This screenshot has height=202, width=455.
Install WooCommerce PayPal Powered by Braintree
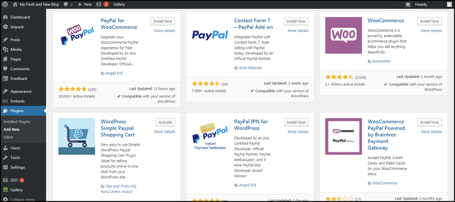click(x=430, y=122)
